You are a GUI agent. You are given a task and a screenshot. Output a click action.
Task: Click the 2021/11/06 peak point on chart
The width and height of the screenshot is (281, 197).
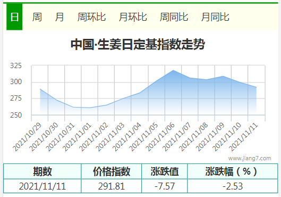pos(173,70)
